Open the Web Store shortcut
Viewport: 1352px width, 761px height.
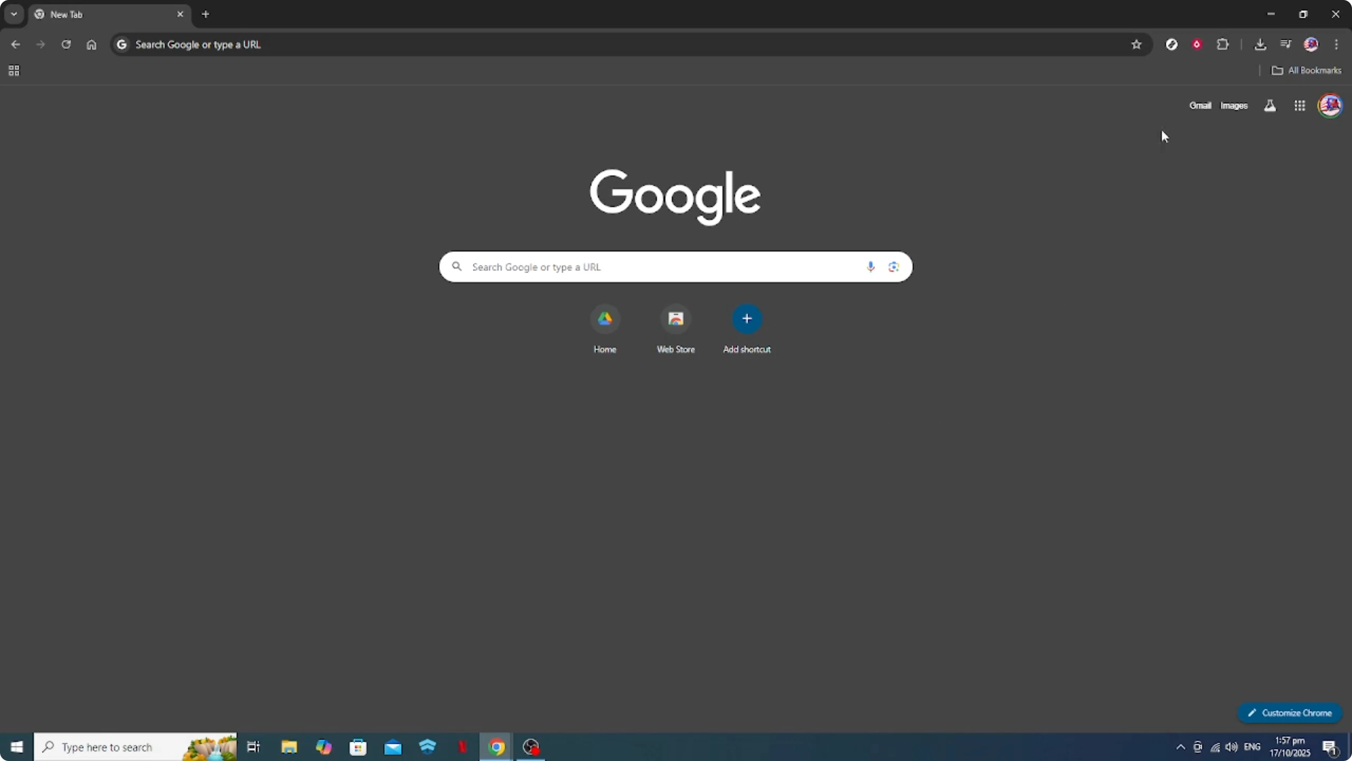(676, 329)
